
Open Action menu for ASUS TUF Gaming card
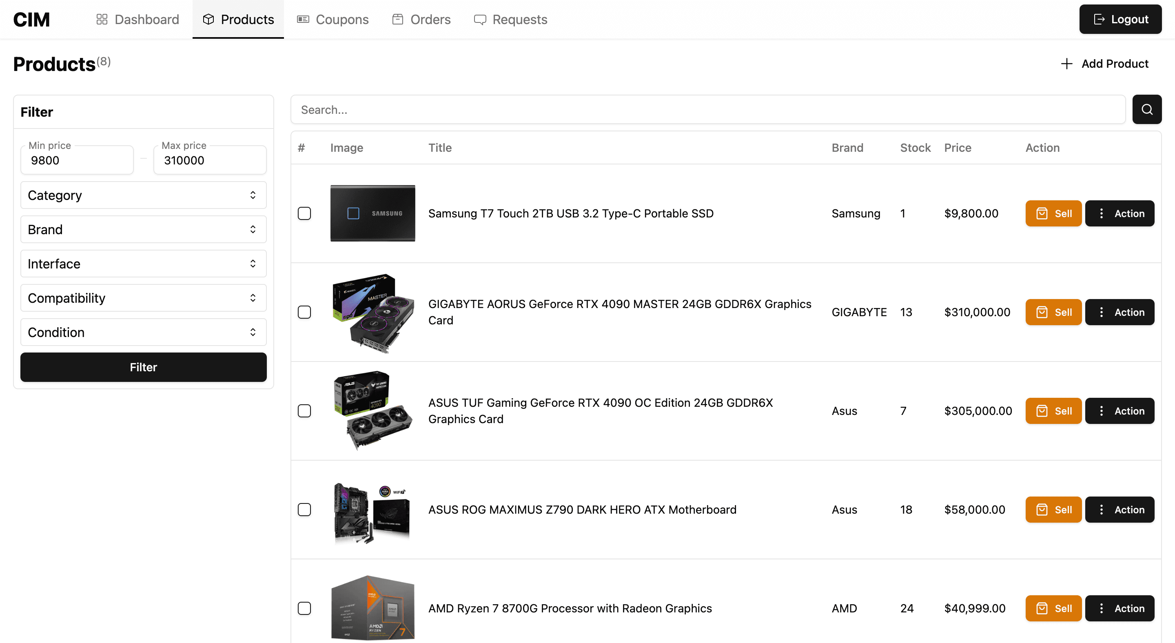(1120, 411)
